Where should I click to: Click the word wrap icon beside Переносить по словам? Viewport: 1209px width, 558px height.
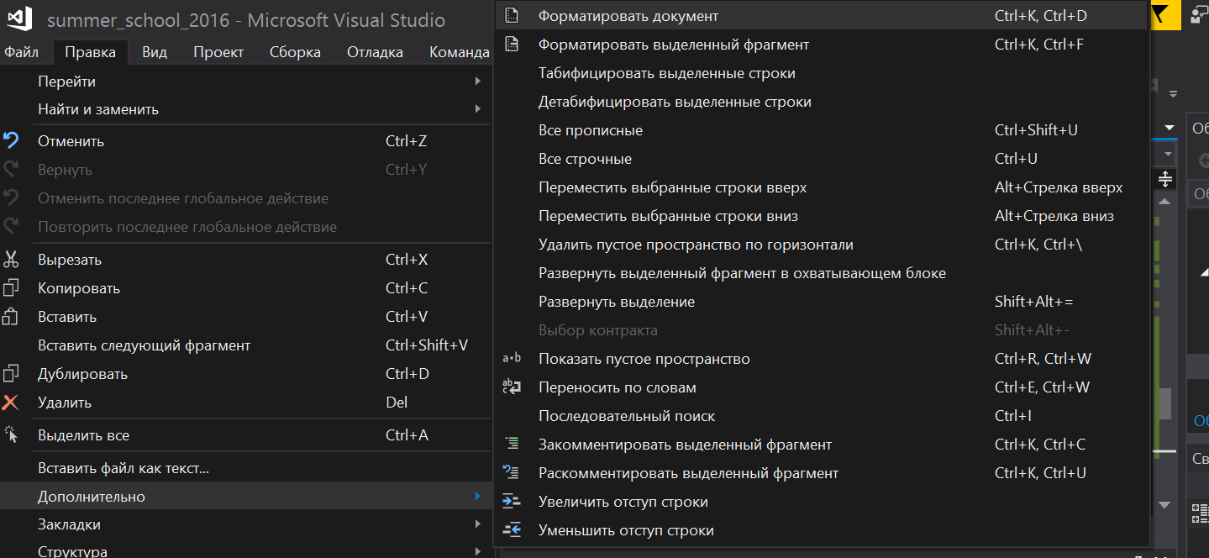click(x=511, y=387)
